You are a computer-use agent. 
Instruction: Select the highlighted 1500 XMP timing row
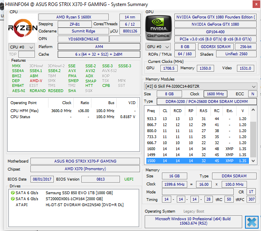point(198,161)
